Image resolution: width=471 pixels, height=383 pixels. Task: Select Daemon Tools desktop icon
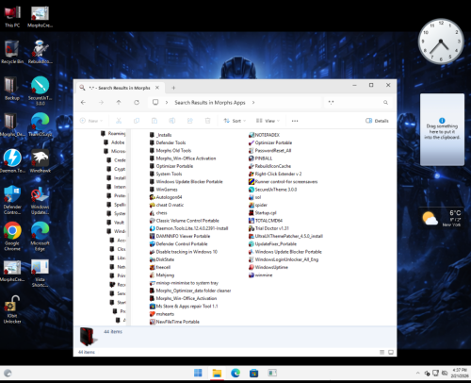(x=12, y=161)
